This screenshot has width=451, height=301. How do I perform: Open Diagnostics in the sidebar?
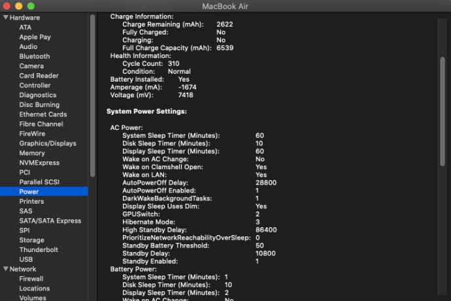coord(38,95)
